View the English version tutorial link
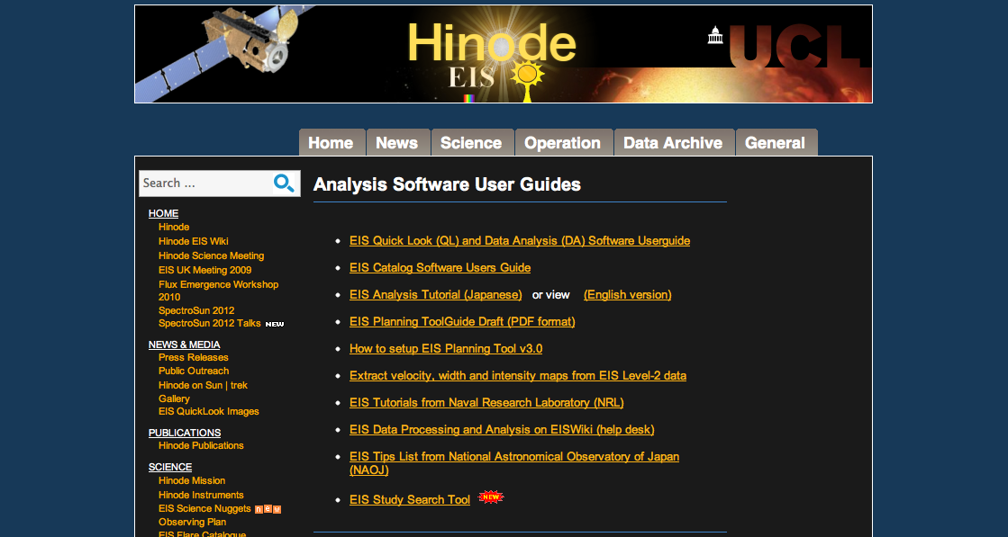 (627, 295)
